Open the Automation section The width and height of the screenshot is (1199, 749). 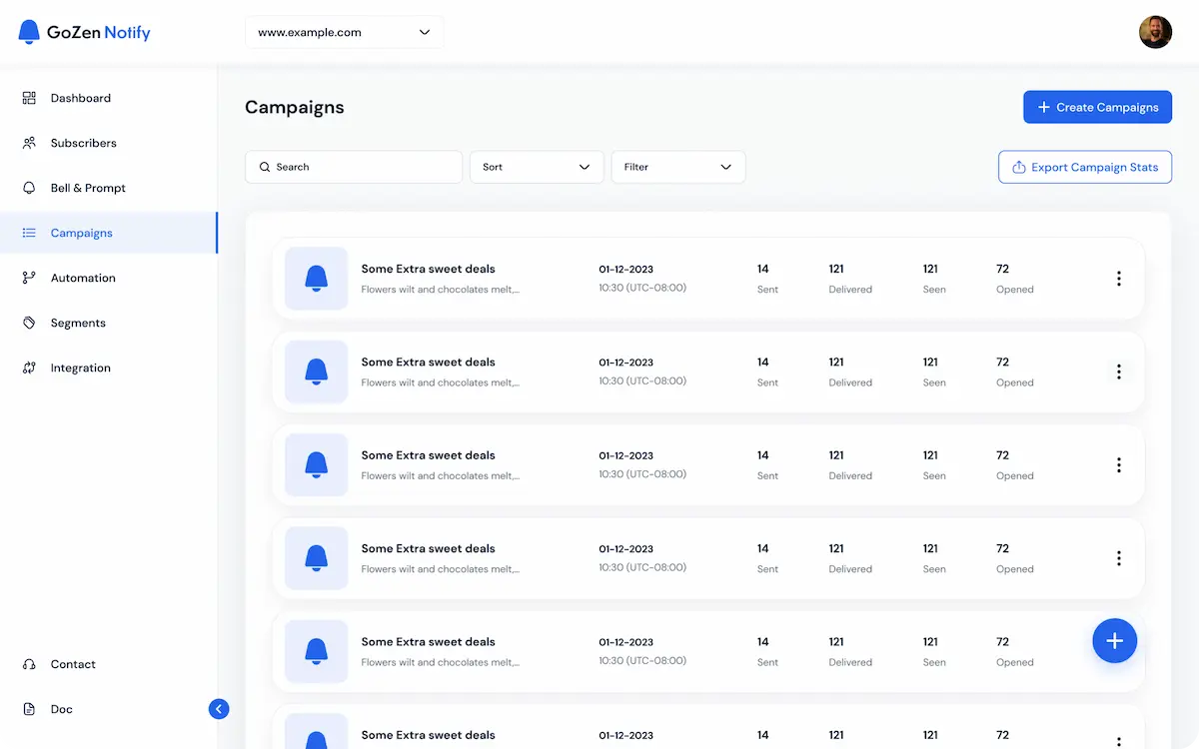pyautogui.click(x=84, y=278)
